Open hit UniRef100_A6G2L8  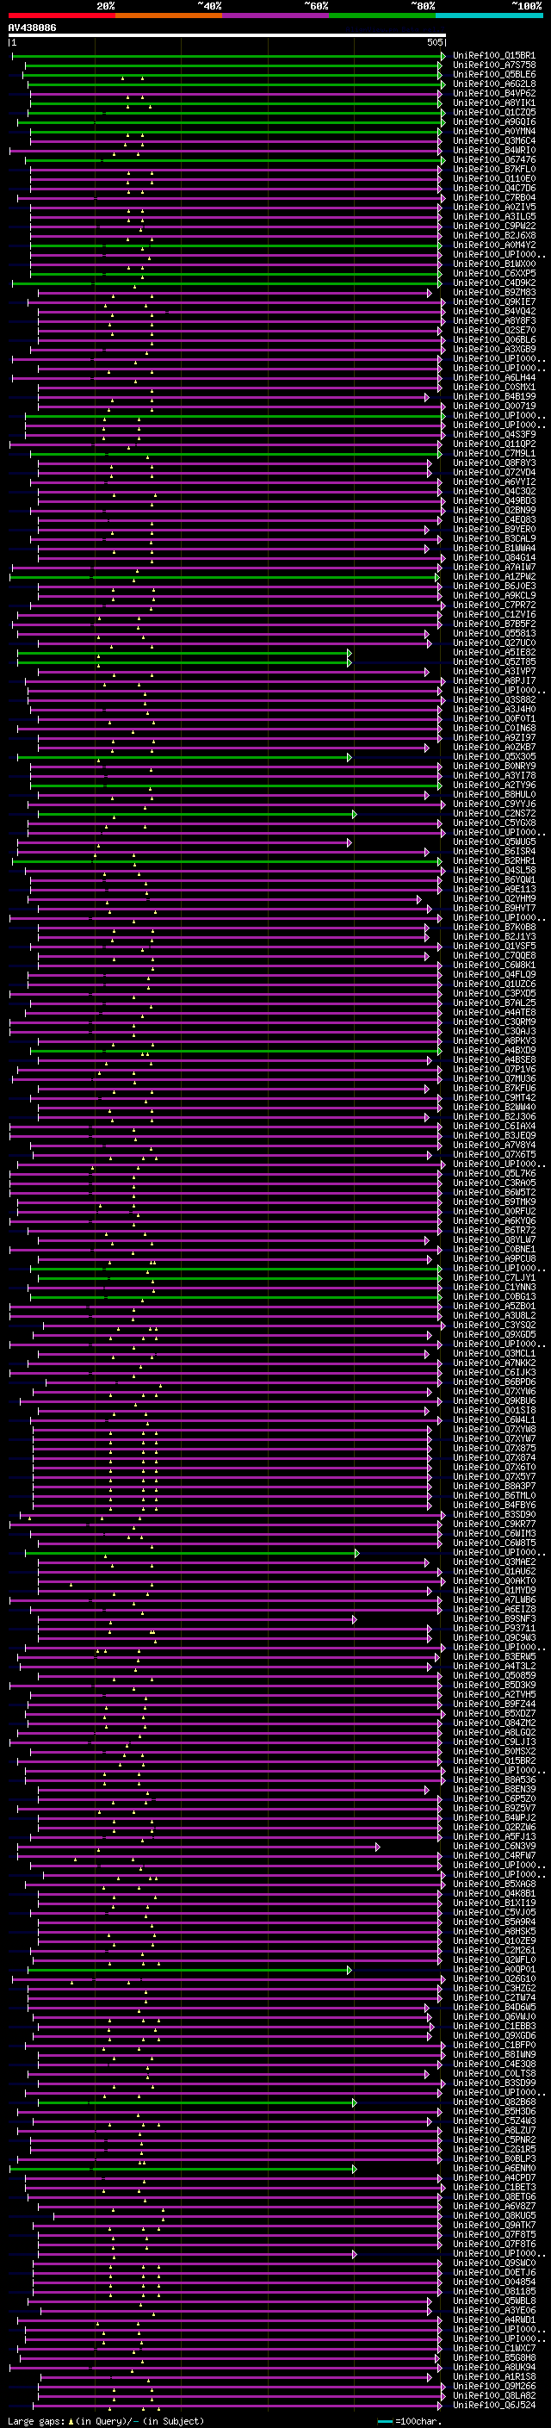coord(493,84)
